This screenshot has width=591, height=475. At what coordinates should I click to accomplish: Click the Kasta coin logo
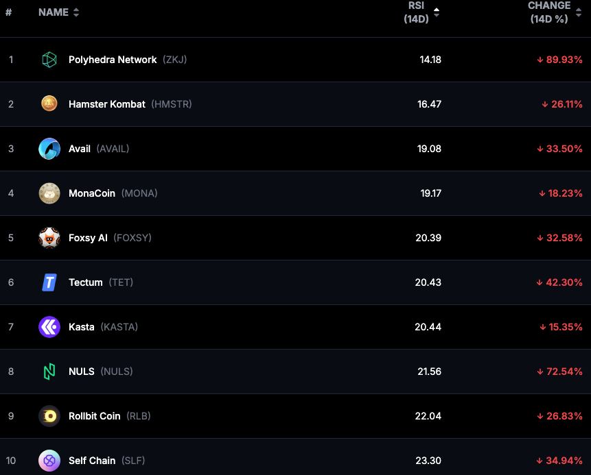pos(49,327)
